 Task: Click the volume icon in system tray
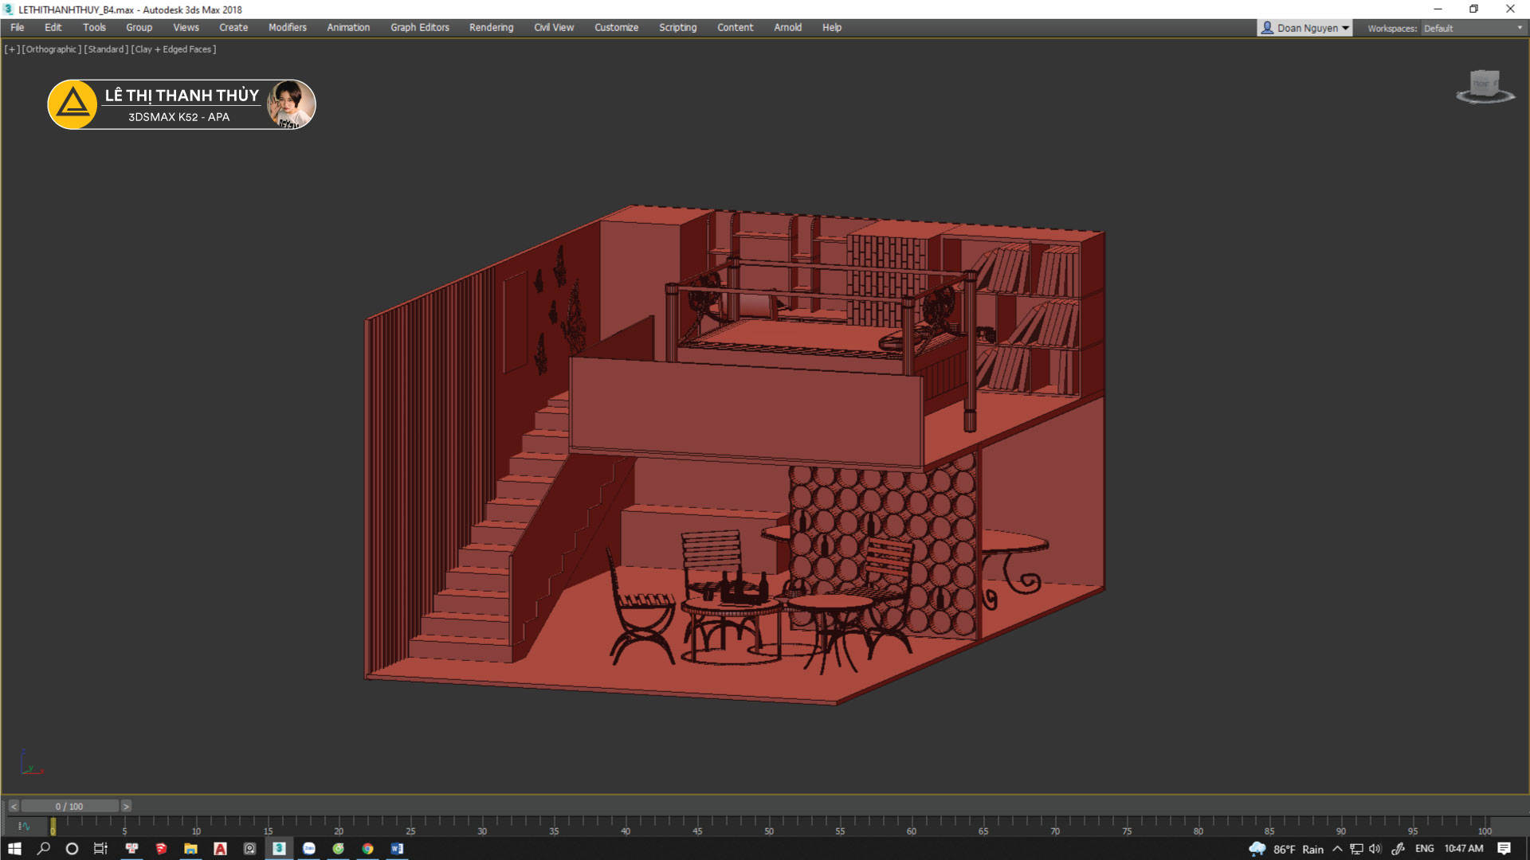click(x=1375, y=849)
